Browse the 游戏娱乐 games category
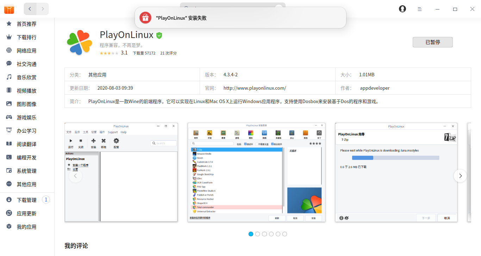This screenshot has width=481, height=256. coord(27,117)
